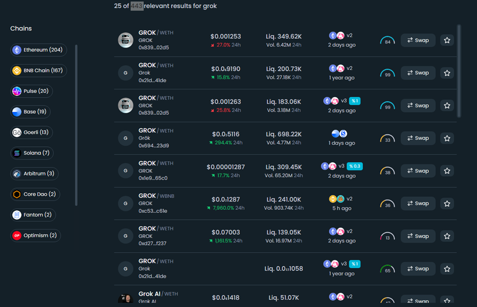Viewport: 477px width, 307px height.
Task: Filter by Core Dao chain
Action: pyautogui.click(x=35, y=194)
